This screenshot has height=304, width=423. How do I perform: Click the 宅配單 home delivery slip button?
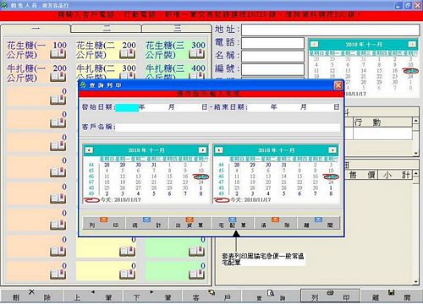coord(233,223)
